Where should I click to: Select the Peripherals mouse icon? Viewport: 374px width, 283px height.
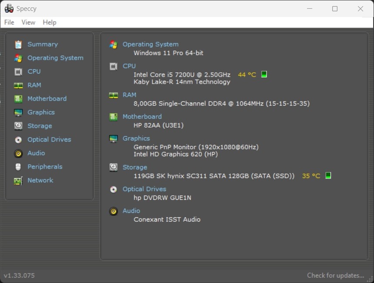point(18,167)
